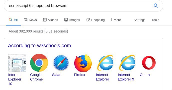Expand the search Tools options
Screen dimensions: 172x90
pyautogui.click(x=155, y=20)
